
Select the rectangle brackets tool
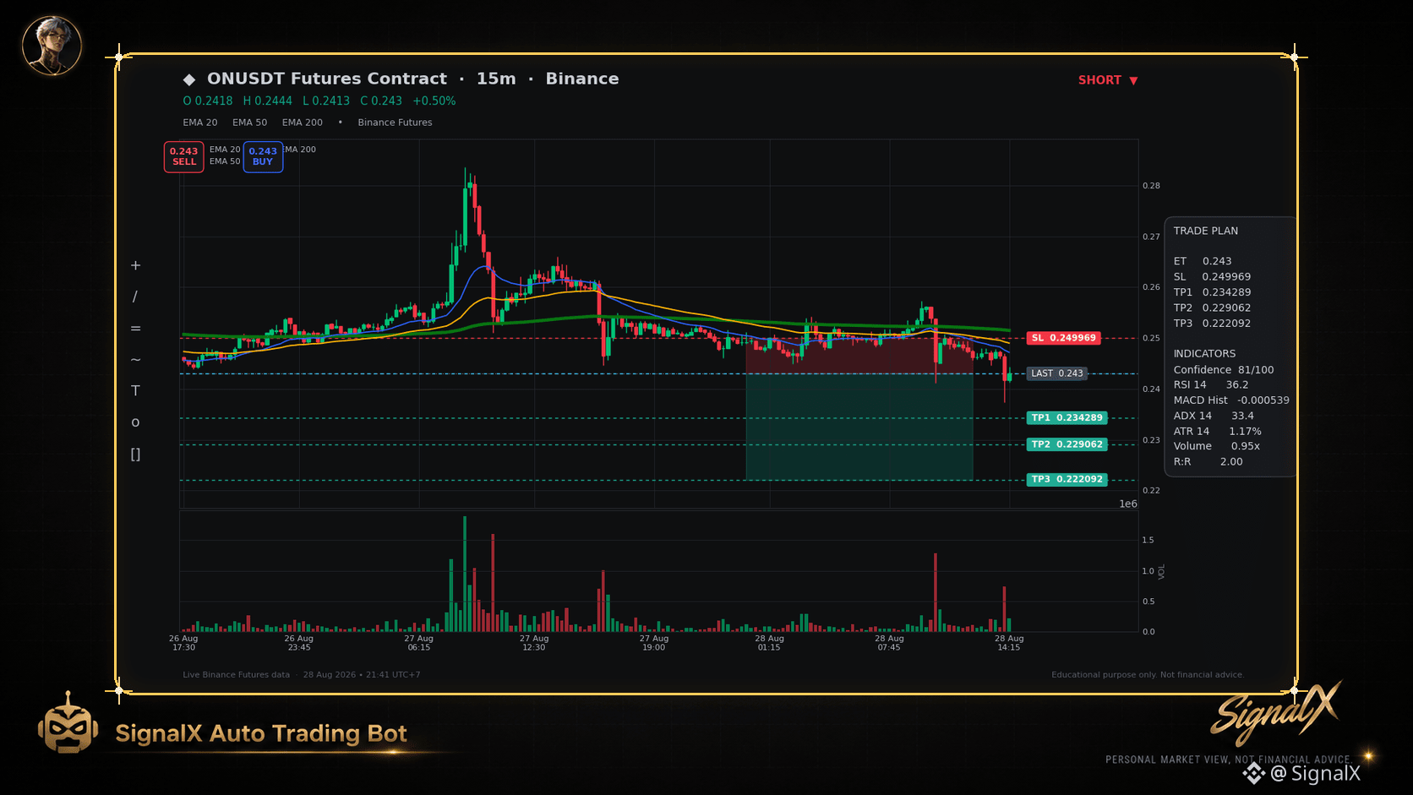click(x=135, y=455)
